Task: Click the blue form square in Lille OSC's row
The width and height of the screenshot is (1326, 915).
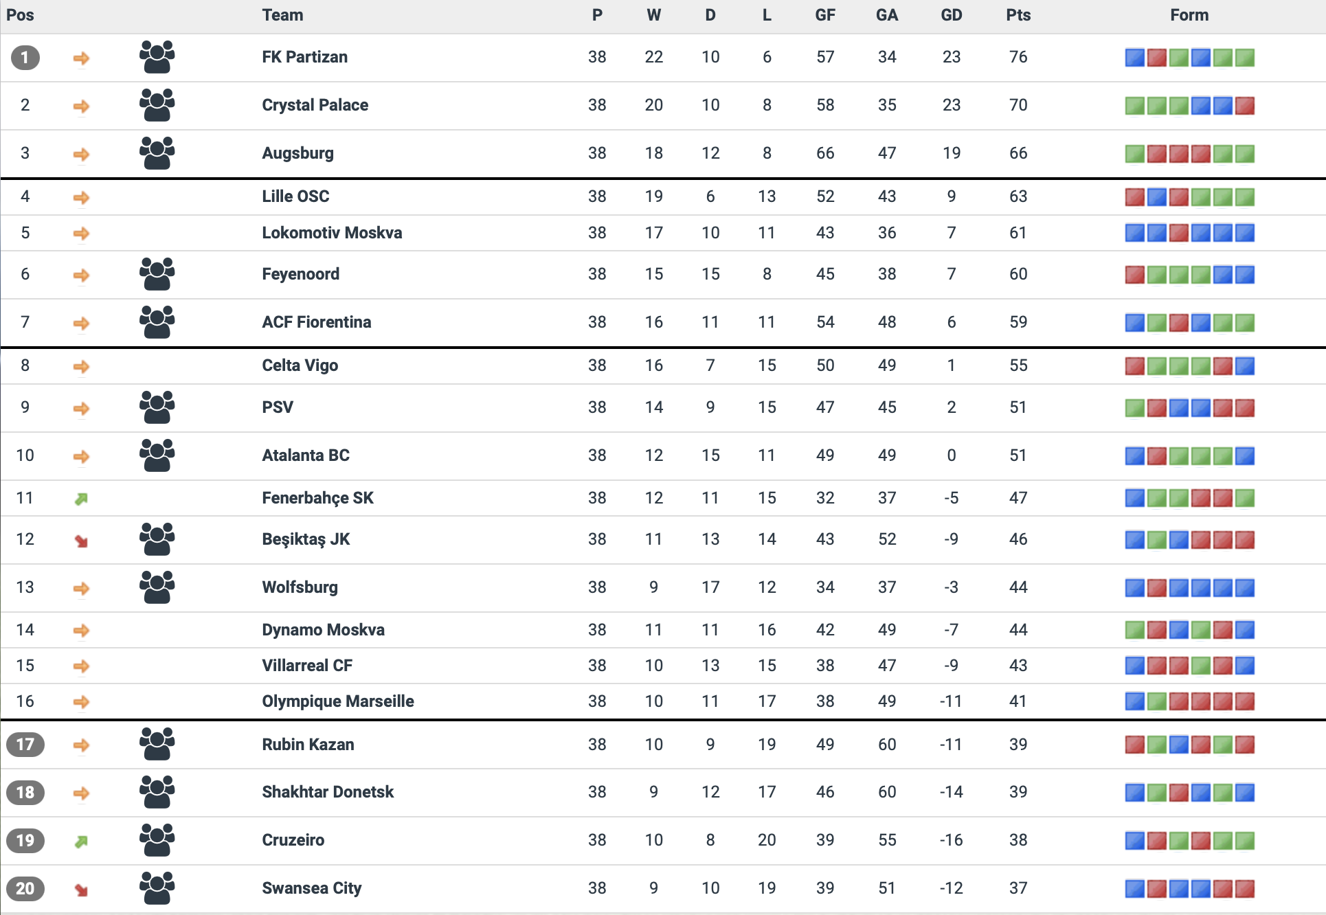Action: pyautogui.click(x=1157, y=198)
